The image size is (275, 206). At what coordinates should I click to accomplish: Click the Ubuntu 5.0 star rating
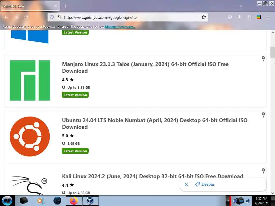68,136
